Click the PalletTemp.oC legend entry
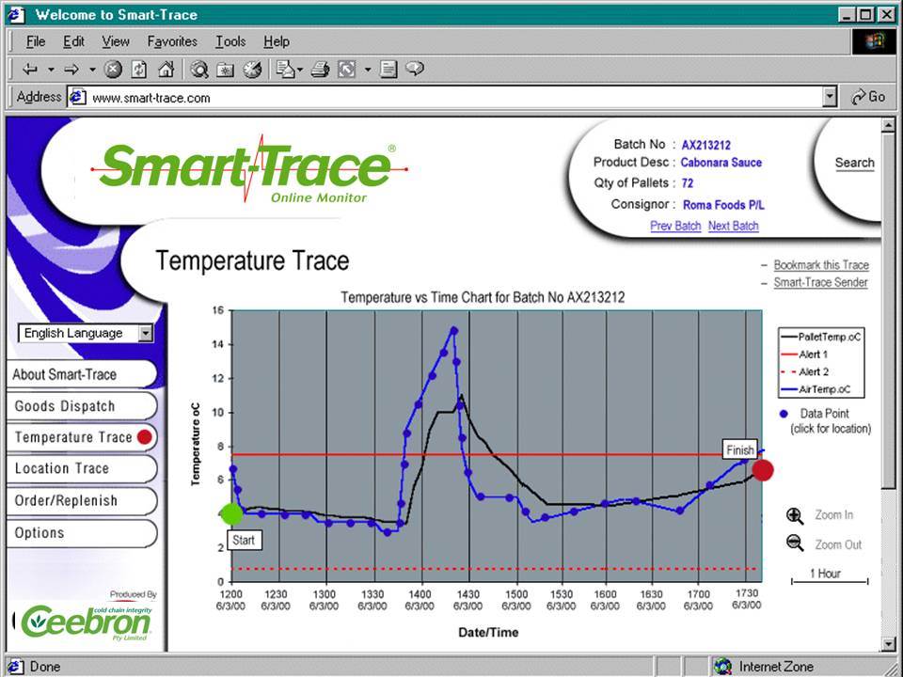 820,337
